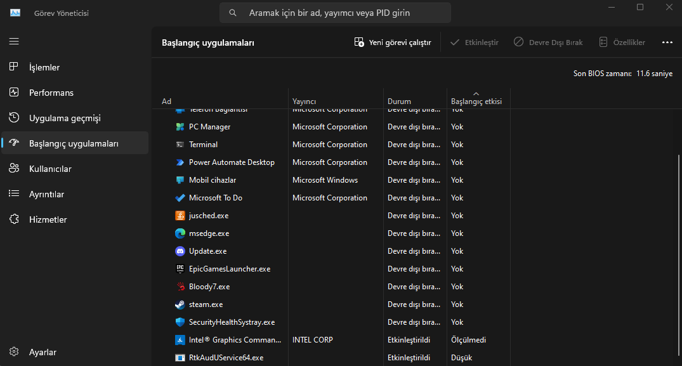The height and width of the screenshot is (366, 682).
Task: Click Yeni görevi çalıştır button
Action: (x=393, y=42)
